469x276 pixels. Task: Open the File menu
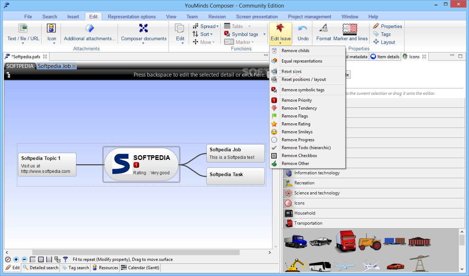click(28, 17)
